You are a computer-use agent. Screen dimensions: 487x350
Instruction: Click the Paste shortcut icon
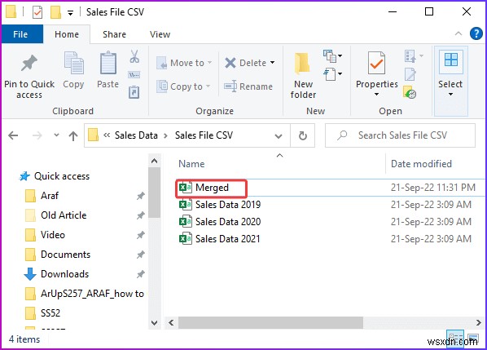click(x=134, y=92)
